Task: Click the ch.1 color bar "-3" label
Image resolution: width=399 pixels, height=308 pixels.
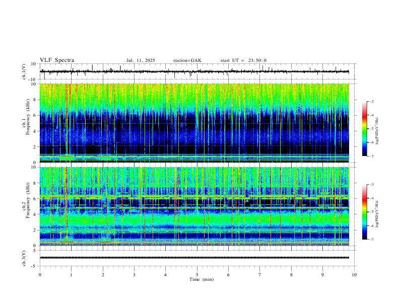Action: tap(371, 101)
